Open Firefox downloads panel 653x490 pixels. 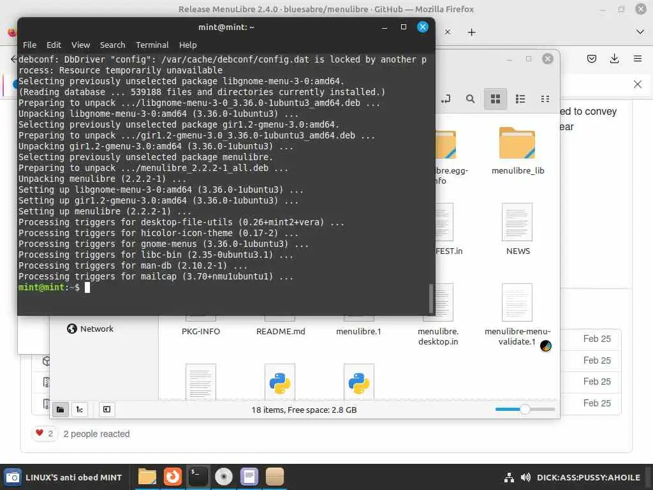tap(614, 59)
